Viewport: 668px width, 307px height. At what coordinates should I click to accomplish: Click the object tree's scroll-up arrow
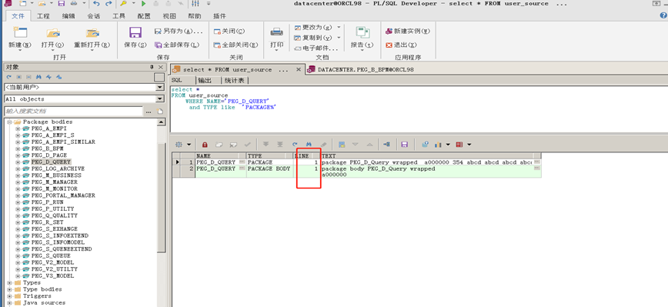(161, 122)
